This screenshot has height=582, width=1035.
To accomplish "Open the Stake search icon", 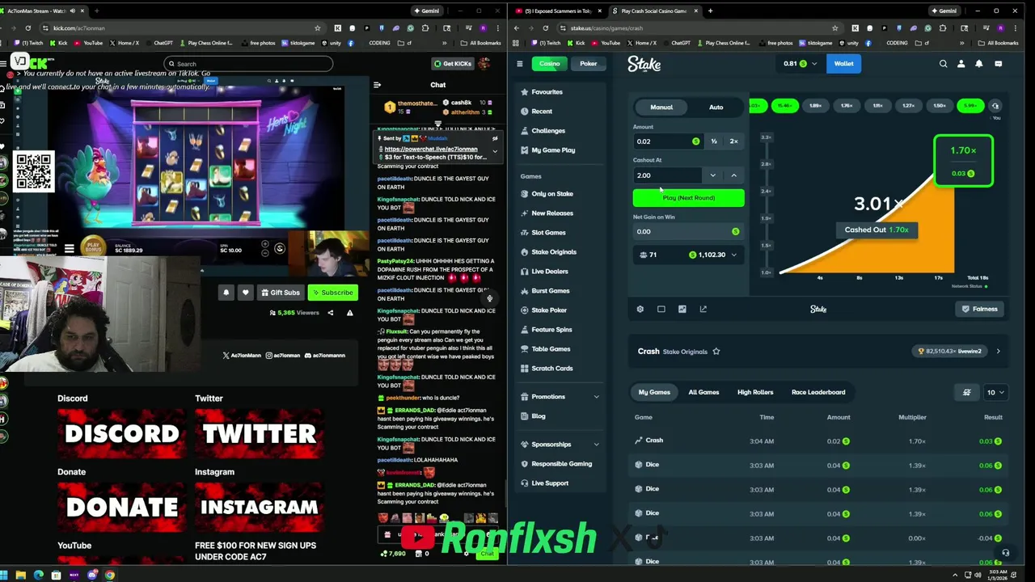I will (943, 64).
